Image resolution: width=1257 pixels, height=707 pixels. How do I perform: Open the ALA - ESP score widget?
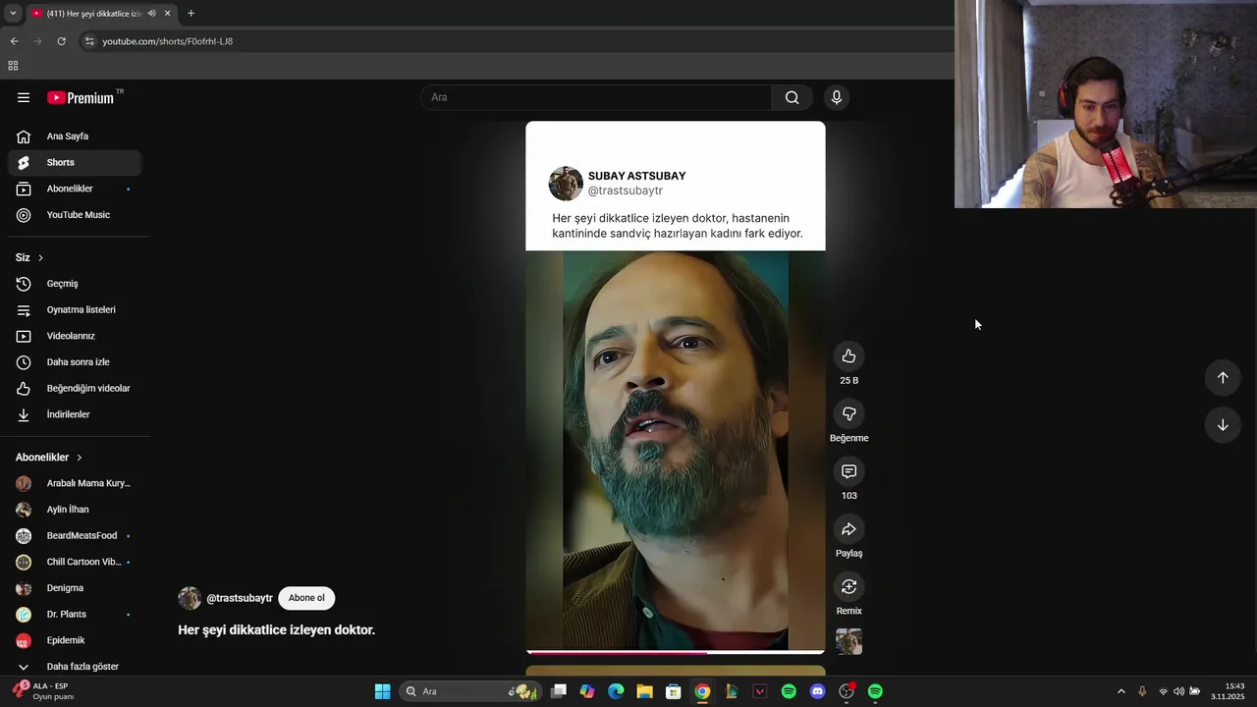point(41,691)
